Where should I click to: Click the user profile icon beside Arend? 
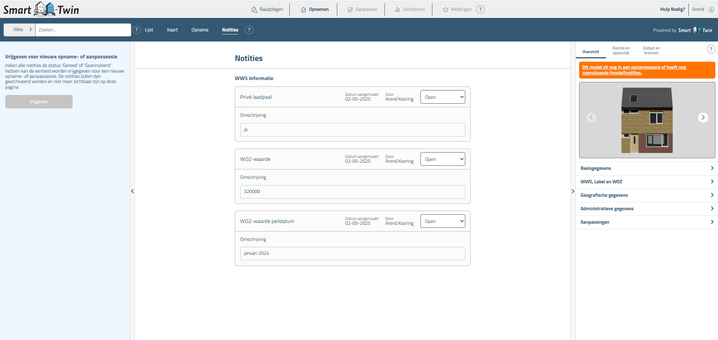click(x=711, y=10)
